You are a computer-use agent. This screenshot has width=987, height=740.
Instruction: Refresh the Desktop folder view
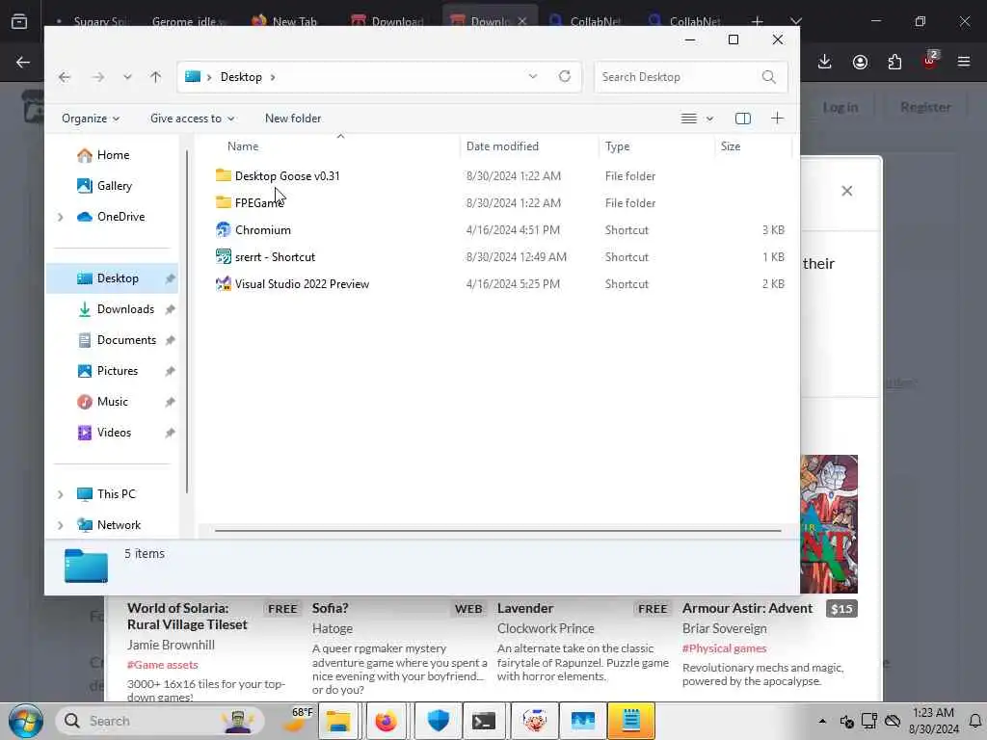tap(565, 76)
